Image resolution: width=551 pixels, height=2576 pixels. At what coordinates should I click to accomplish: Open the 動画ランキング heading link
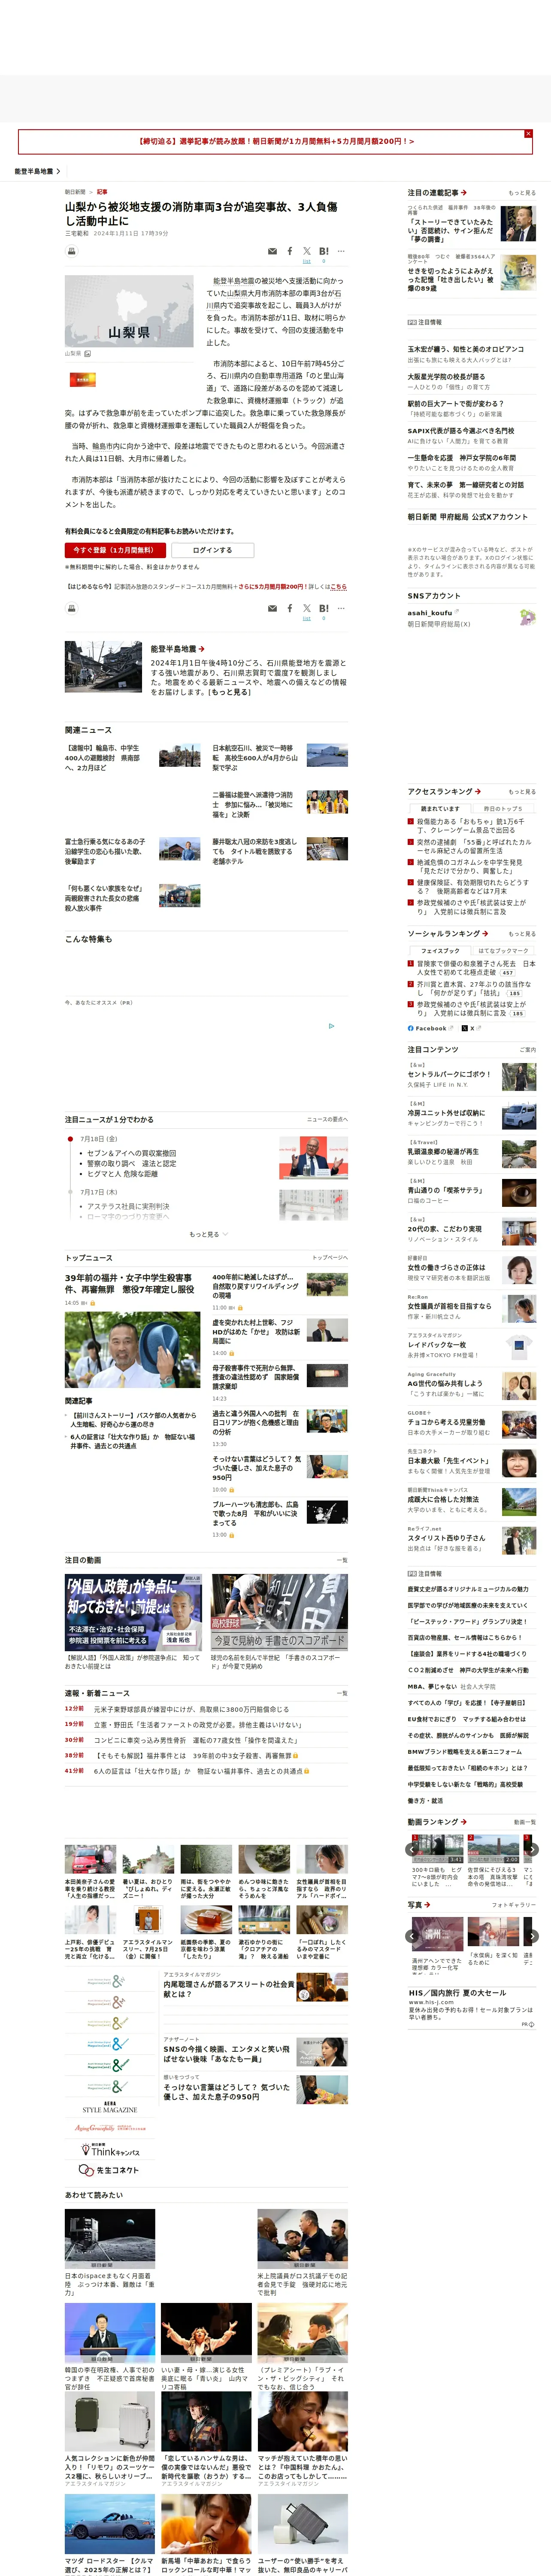[437, 1822]
